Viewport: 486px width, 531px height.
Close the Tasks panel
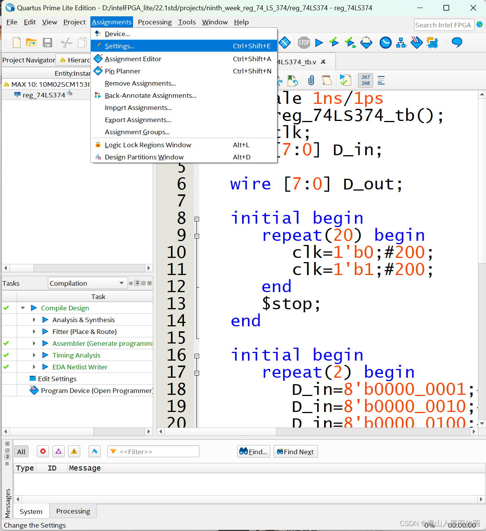pos(150,283)
